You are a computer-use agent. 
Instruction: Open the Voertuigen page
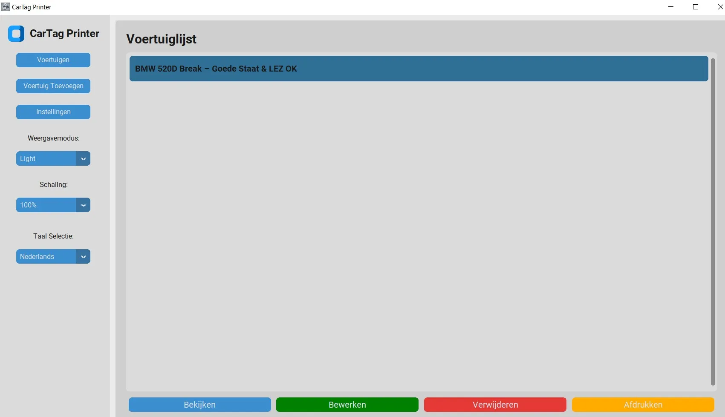[x=53, y=60]
